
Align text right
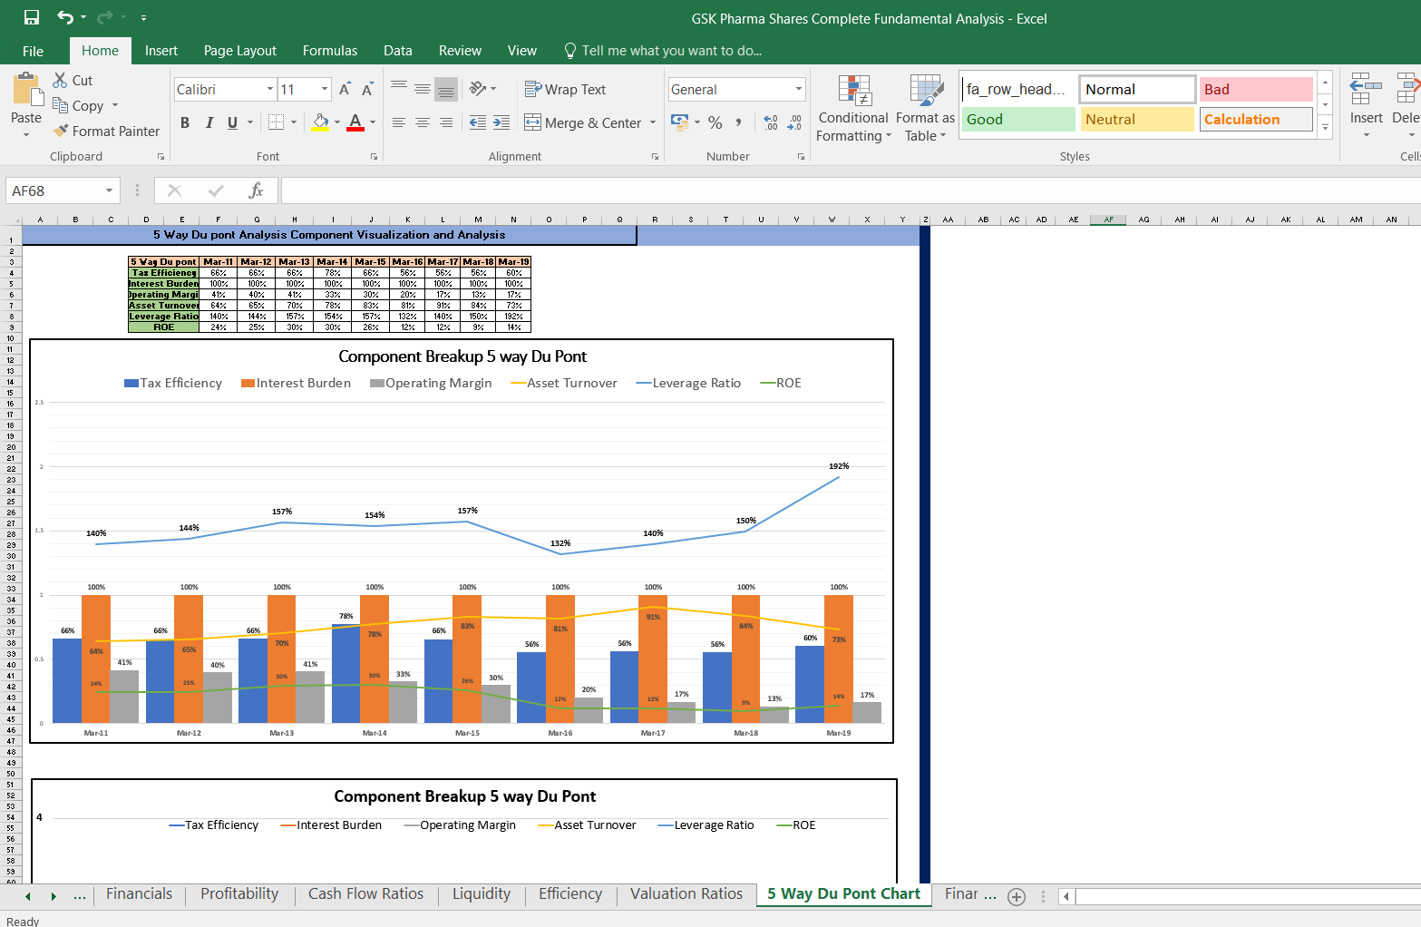(446, 122)
